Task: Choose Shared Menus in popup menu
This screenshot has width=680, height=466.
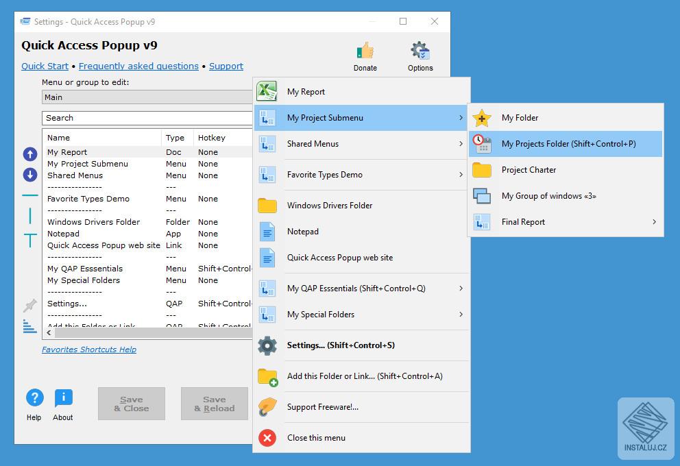Action: click(x=362, y=143)
